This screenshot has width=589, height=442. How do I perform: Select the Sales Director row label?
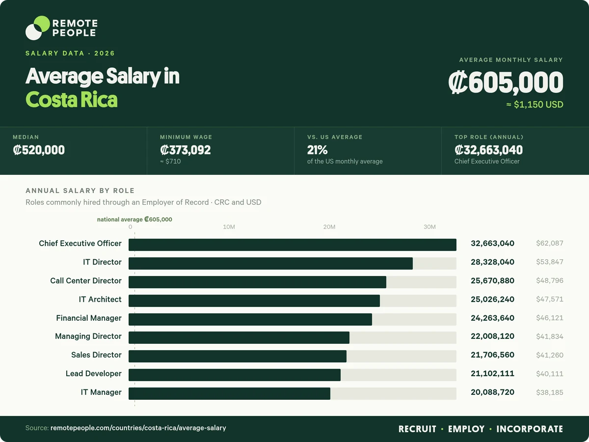pyautogui.click(x=96, y=355)
